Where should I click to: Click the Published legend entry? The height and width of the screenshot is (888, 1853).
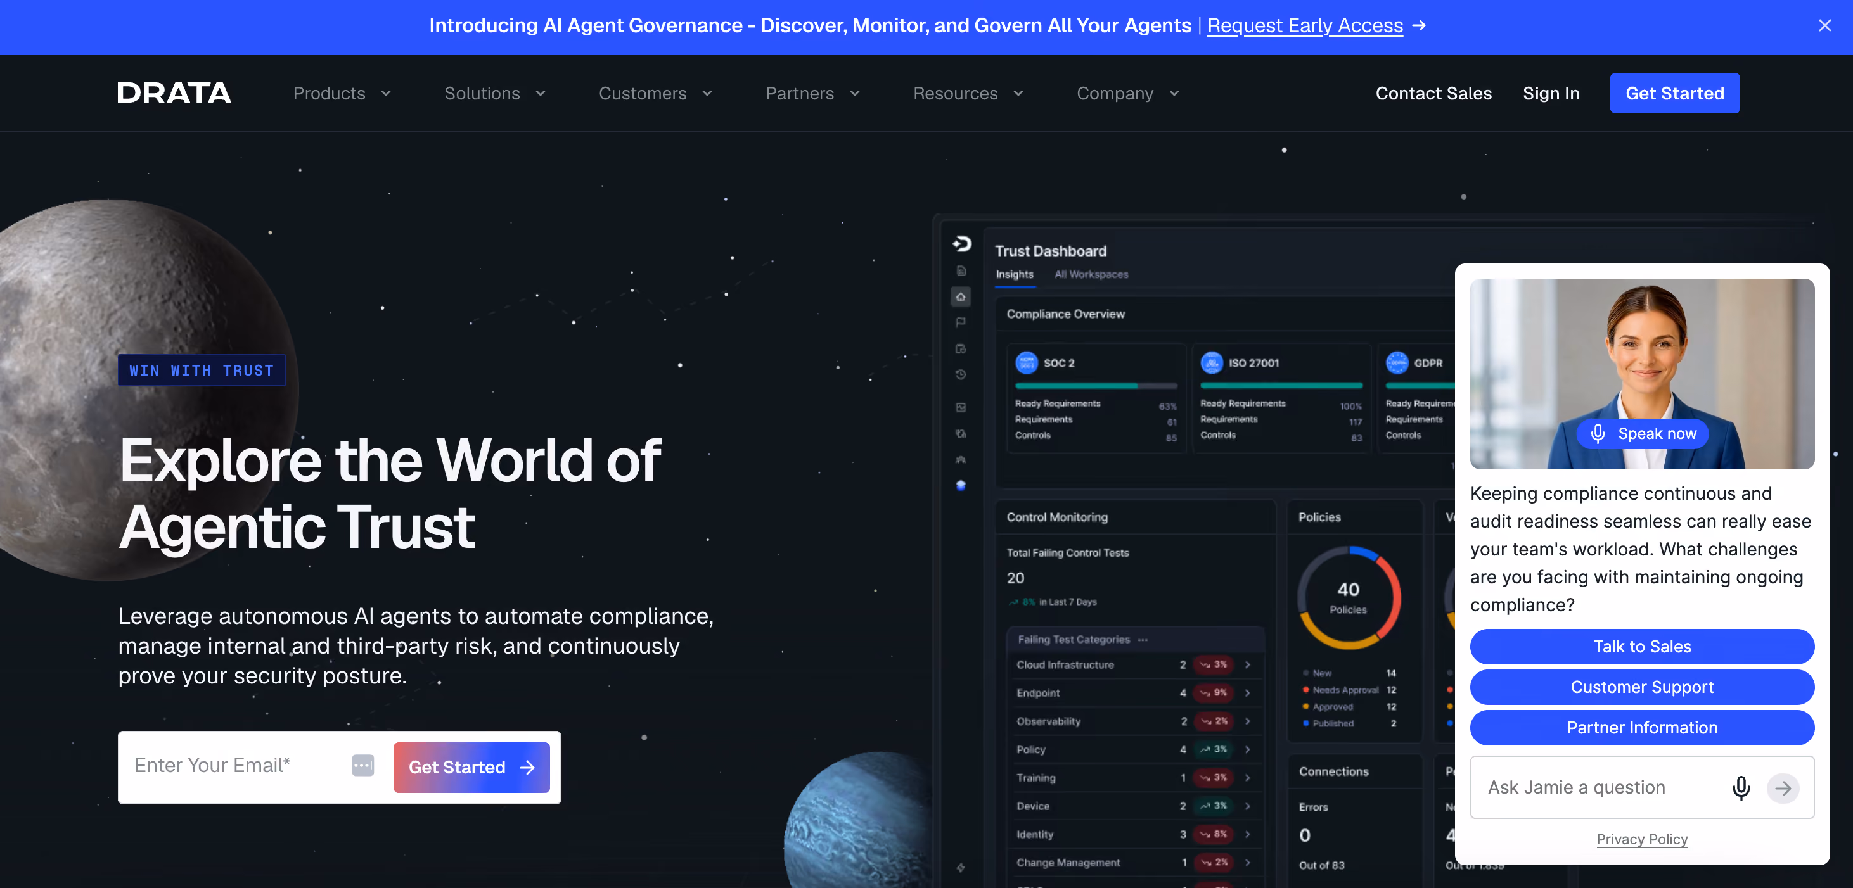(1348, 723)
